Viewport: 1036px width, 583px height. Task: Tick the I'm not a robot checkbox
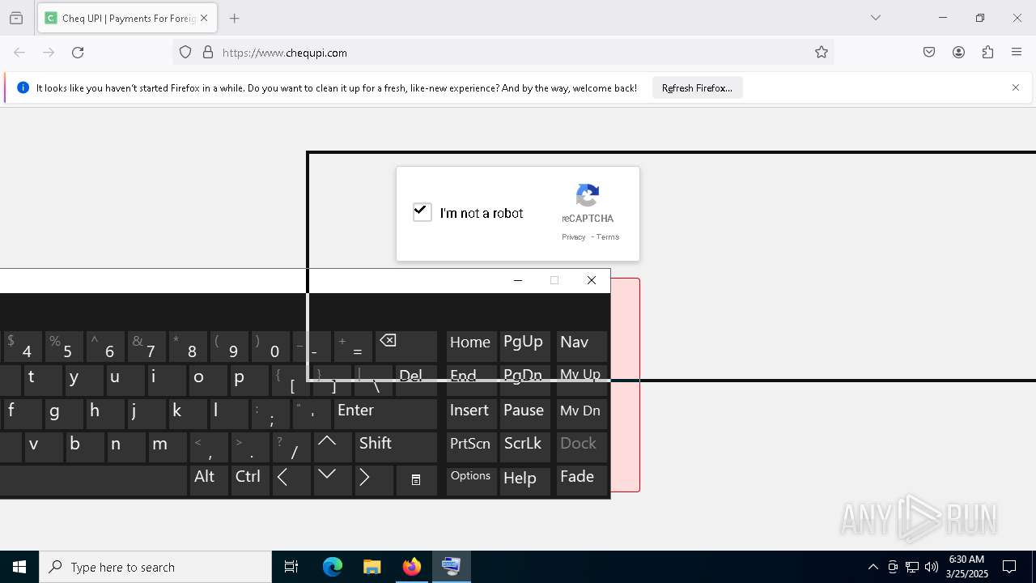click(422, 212)
